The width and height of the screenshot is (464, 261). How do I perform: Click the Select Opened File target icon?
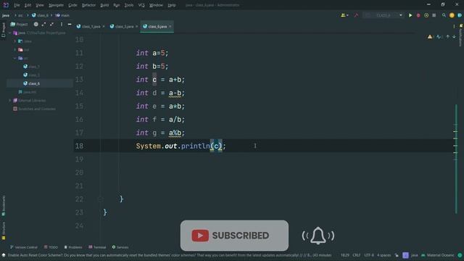pos(36,24)
